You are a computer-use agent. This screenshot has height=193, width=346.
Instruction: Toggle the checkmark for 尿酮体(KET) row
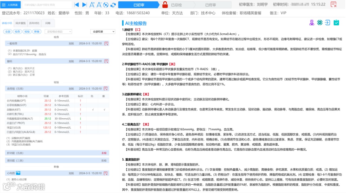[x=93, y=110]
